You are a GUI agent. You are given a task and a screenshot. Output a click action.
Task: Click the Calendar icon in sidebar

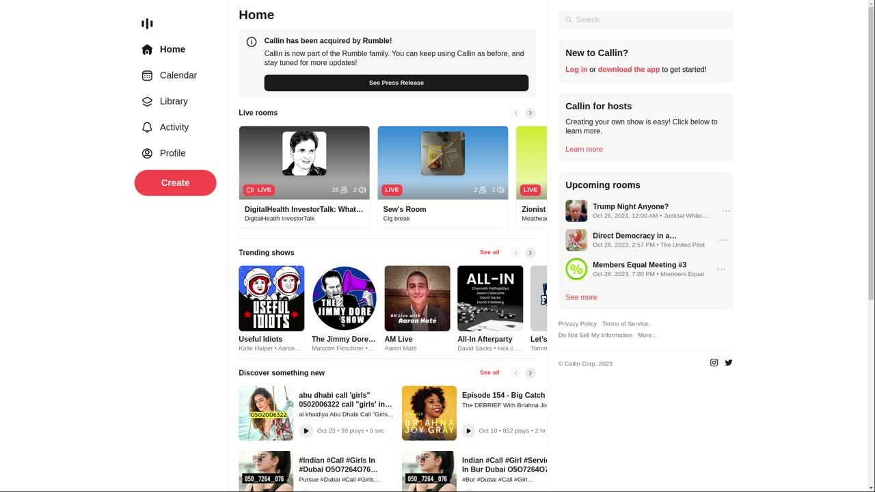click(x=147, y=75)
